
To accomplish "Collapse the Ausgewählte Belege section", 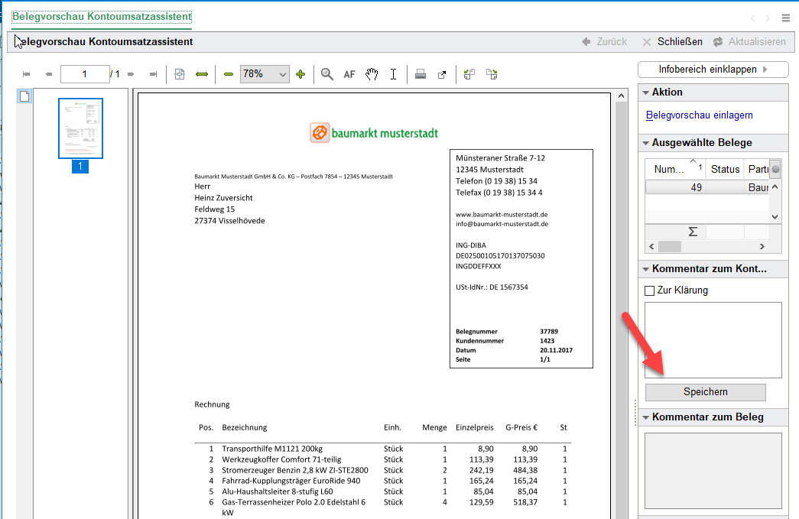I will coord(645,143).
